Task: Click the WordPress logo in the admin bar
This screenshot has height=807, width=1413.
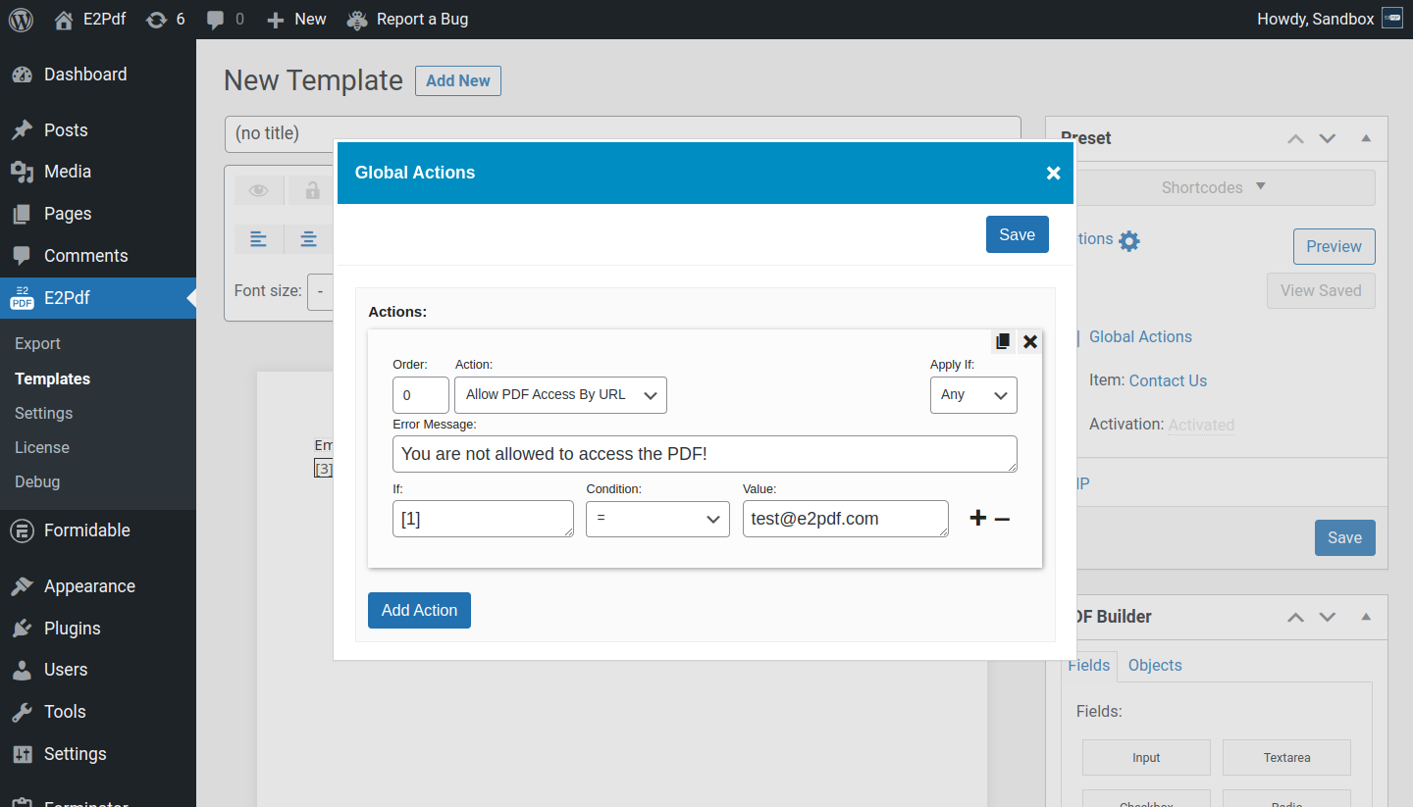Action: coord(21,19)
